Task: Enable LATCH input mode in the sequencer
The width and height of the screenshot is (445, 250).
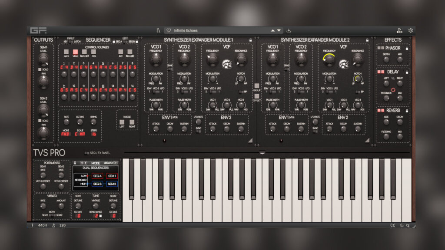Action: [x=72, y=40]
